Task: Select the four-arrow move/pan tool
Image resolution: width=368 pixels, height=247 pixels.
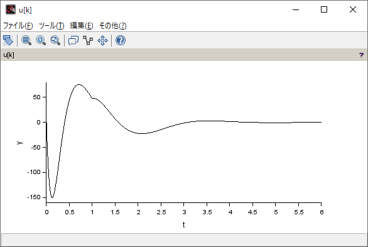Action: (x=102, y=40)
